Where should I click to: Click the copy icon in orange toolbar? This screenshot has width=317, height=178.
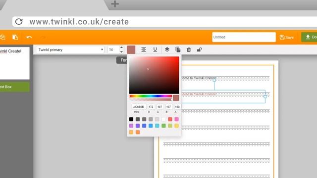(2, 37)
